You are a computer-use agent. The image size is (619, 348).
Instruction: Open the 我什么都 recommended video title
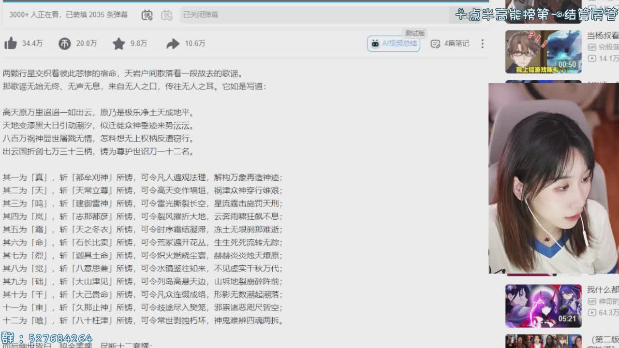603,290
